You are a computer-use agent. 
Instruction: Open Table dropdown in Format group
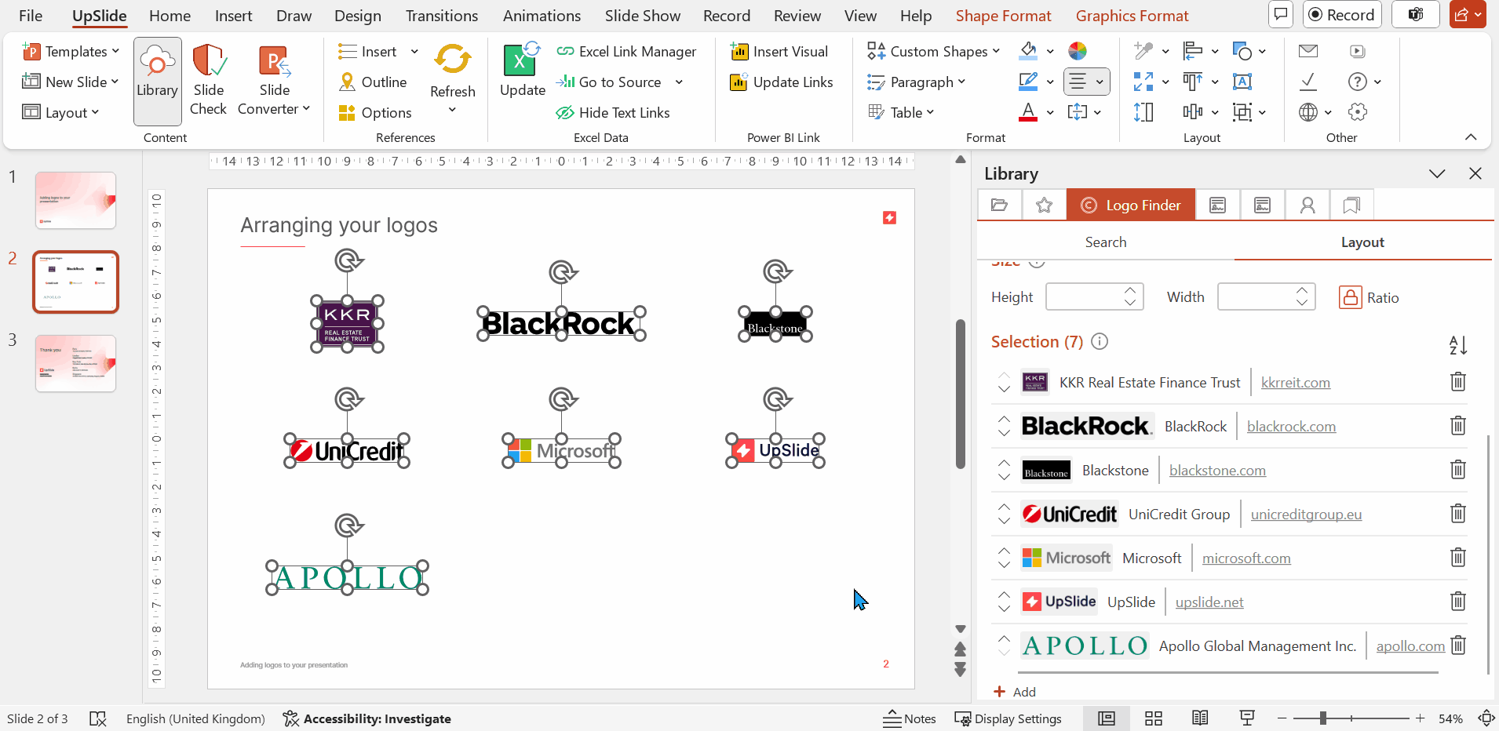[901, 113]
